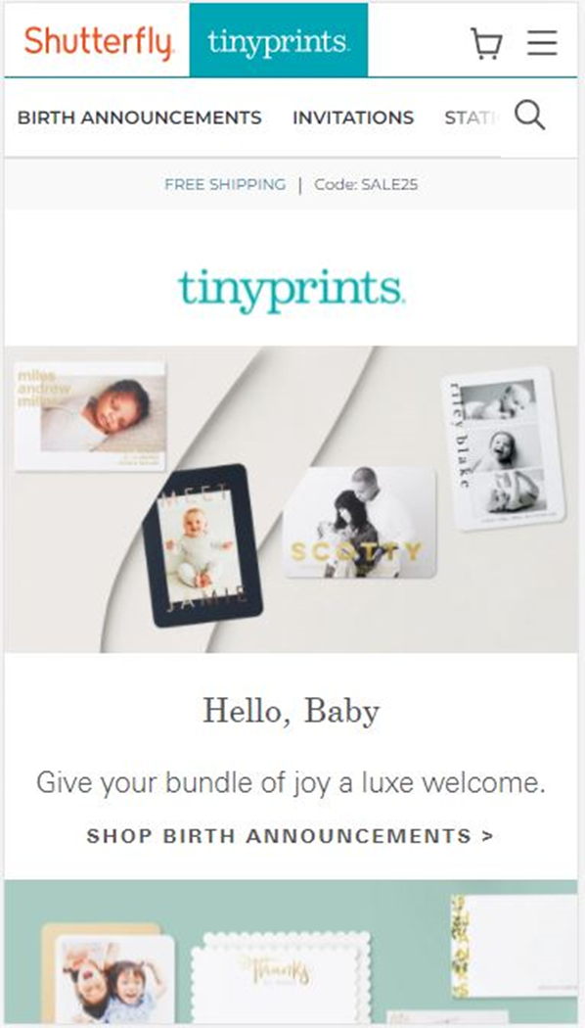Click the FREE SHIPPING promo link
The width and height of the screenshot is (585, 1028).
(225, 185)
